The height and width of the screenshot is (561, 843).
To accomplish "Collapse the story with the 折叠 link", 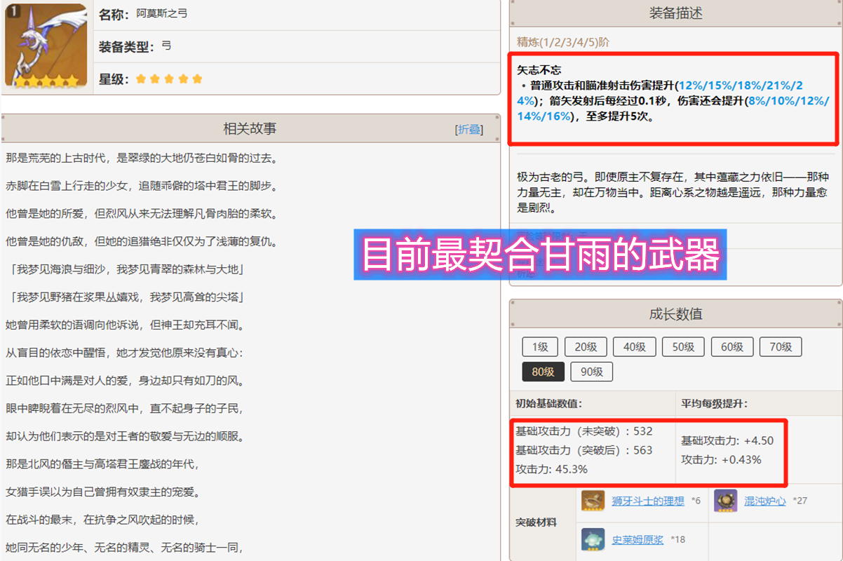I will [x=469, y=130].
